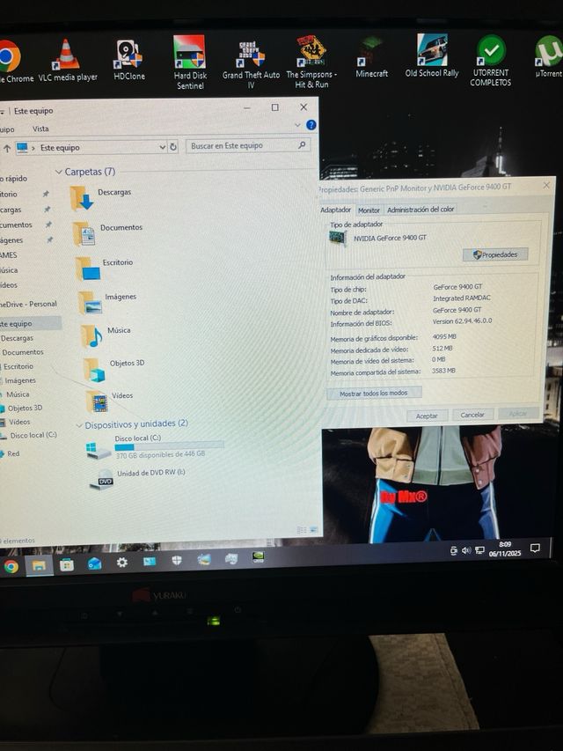Select OneDrive - Personal in navigation pane
Viewport: 563px width, 751px height.
tap(28, 304)
